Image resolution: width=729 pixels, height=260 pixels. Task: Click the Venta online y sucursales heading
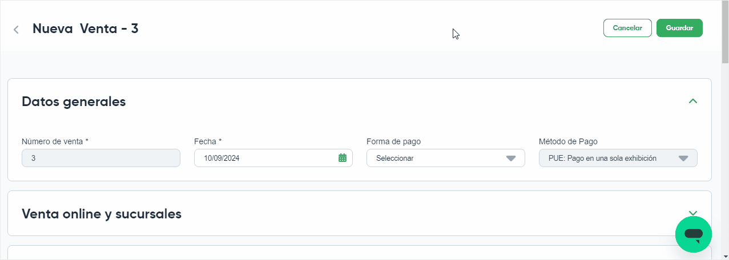tap(102, 214)
